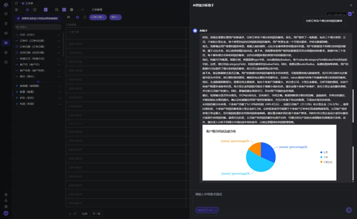Open more options for 订单ID field
Image resolution: width=357 pixels, height=219 pixels.
59,41
